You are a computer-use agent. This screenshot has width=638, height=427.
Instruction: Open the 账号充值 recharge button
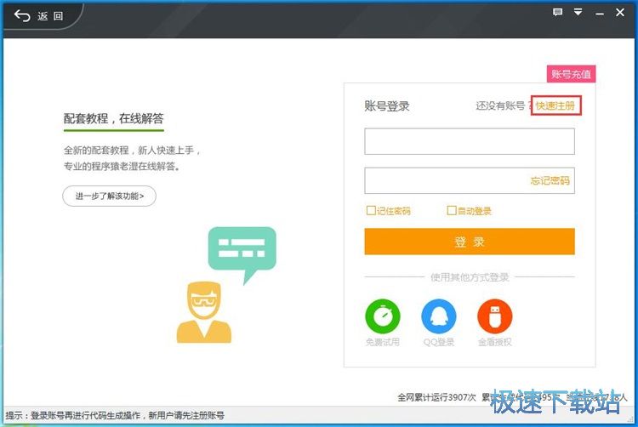click(571, 74)
